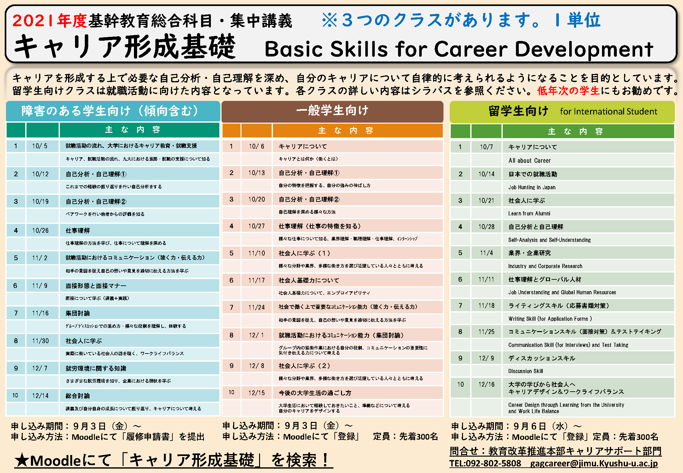
Task: Click the Learn from Alumni session entry
Action: click(529, 213)
